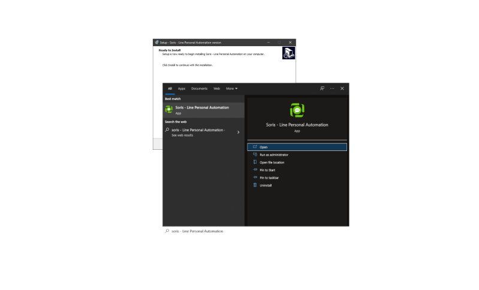Switch to the All search tab
Image resolution: width=479 pixels, height=290 pixels.
pyautogui.click(x=170, y=89)
